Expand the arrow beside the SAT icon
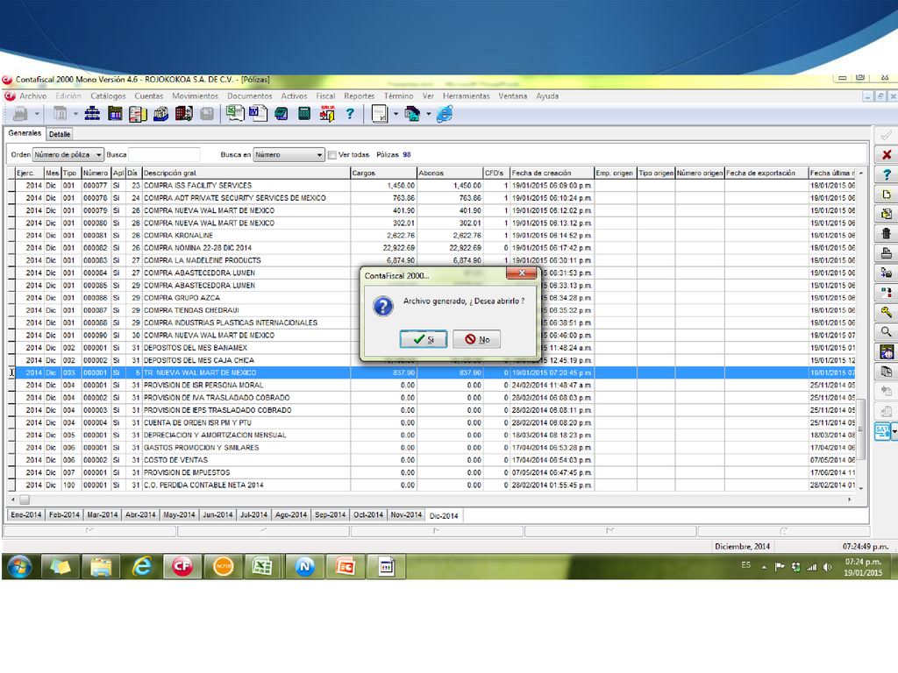 point(894,431)
